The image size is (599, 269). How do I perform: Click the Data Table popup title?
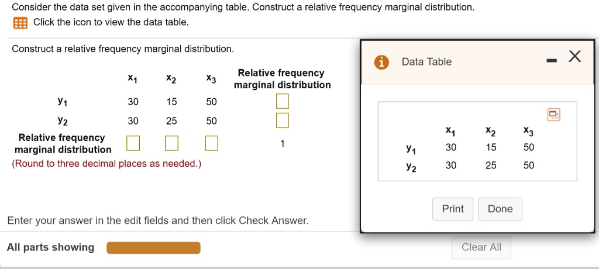point(426,62)
